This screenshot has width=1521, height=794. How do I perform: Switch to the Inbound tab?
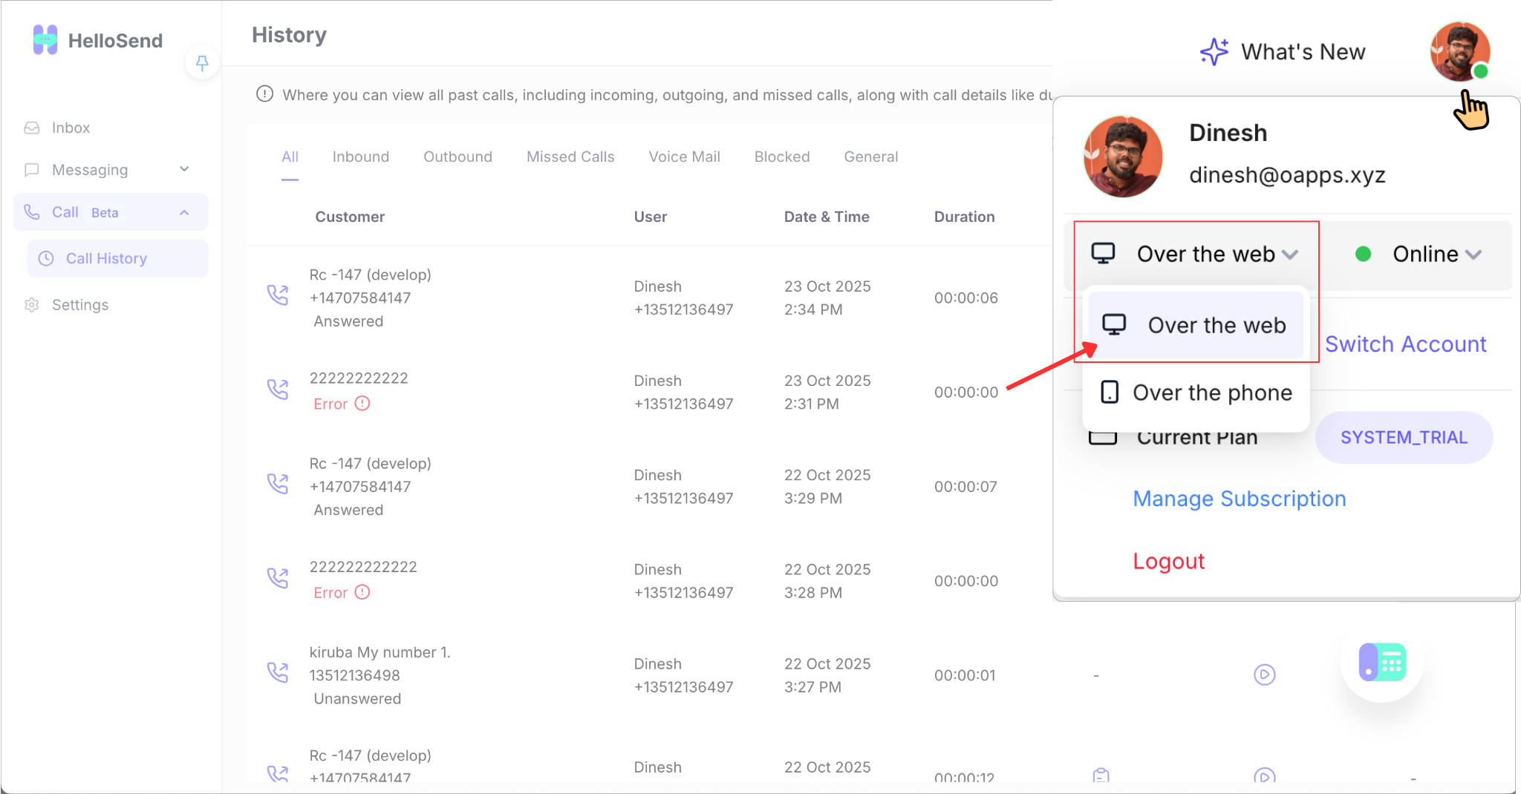[361, 157]
